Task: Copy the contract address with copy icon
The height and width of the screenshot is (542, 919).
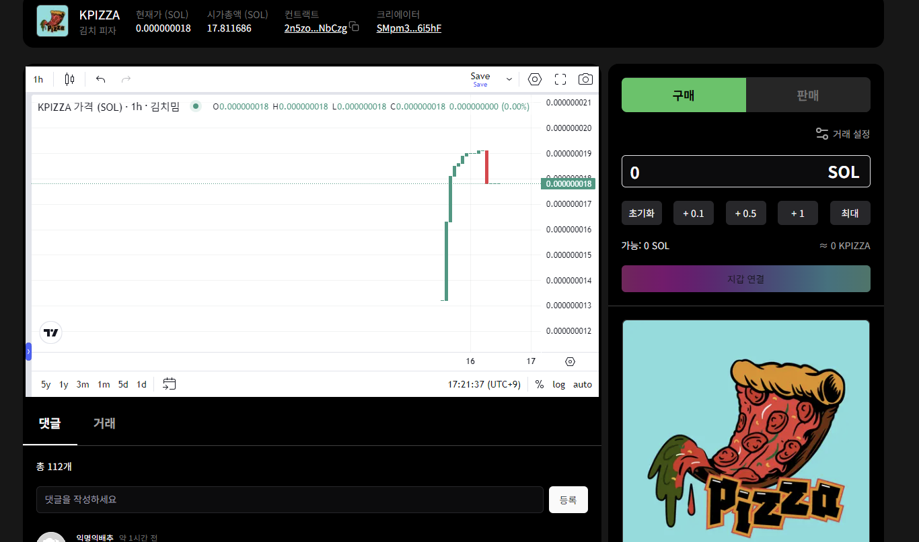Action: click(x=354, y=27)
